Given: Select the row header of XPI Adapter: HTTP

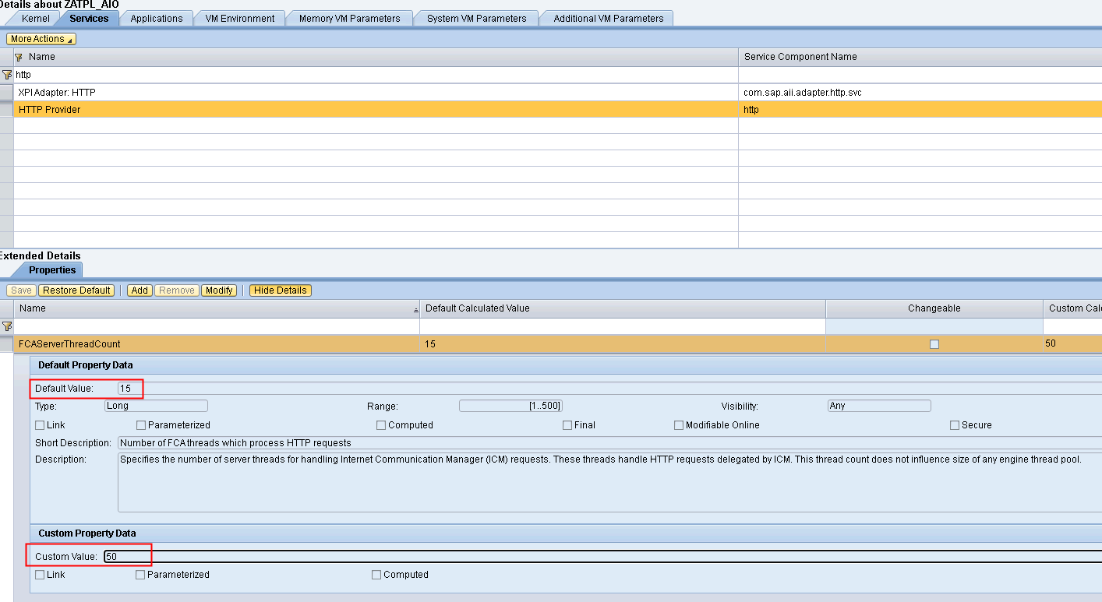Looking at the screenshot, I should click(7, 93).
